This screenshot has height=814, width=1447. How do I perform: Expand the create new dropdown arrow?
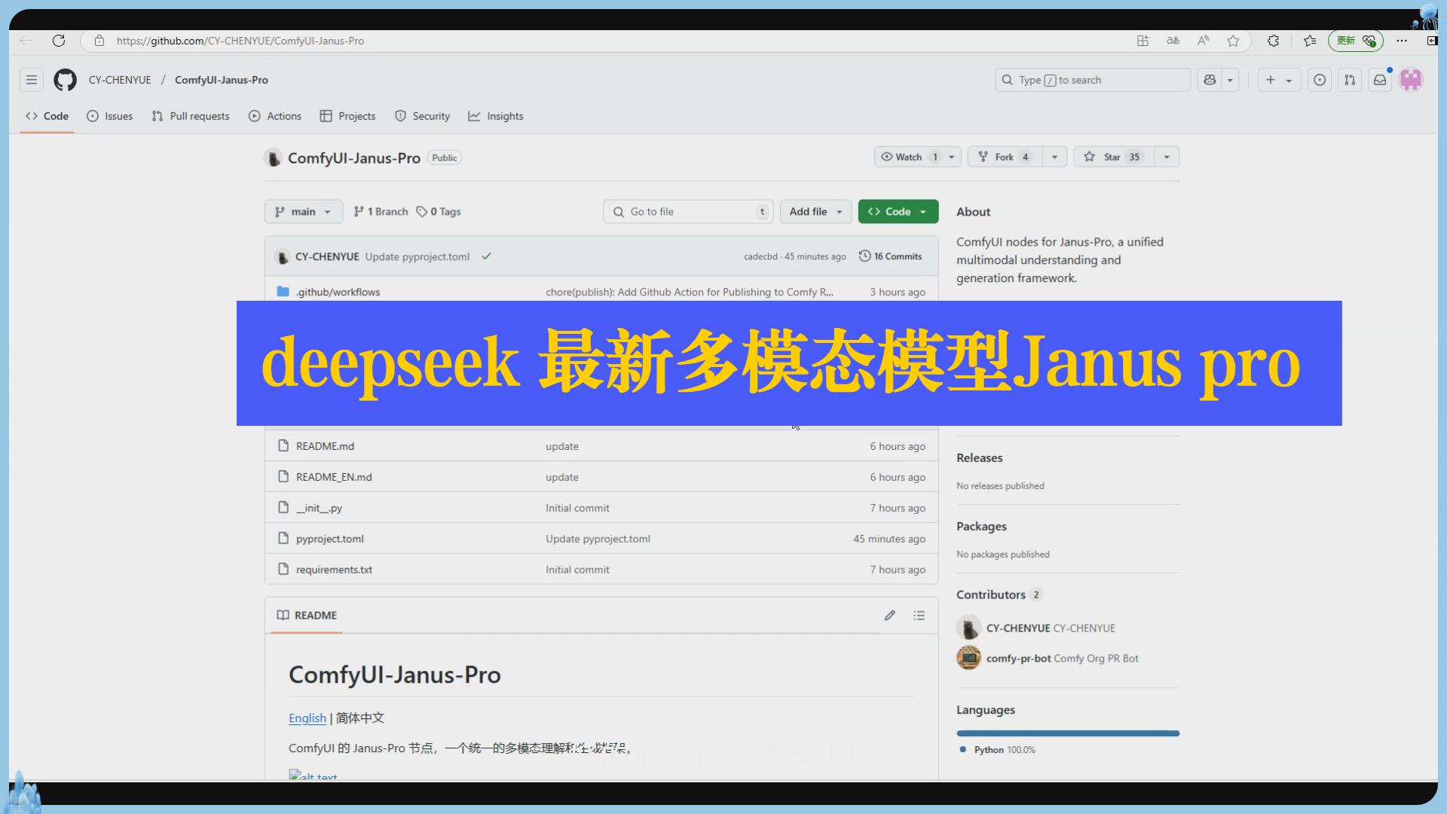point(1289,80)
